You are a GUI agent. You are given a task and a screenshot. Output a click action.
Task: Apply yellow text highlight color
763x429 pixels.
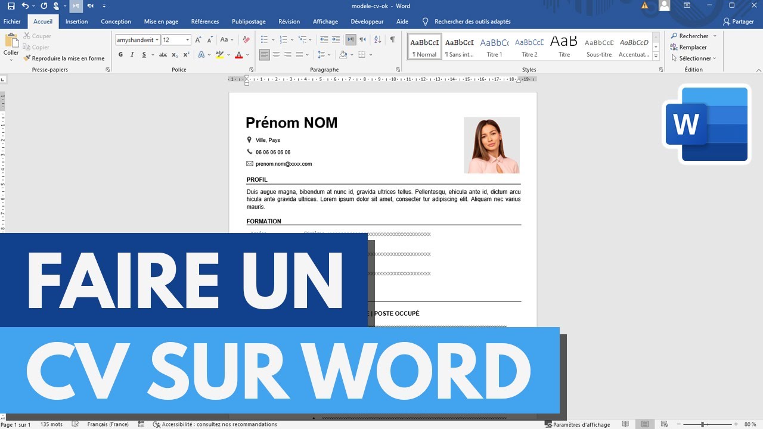(x=219, y=55)
